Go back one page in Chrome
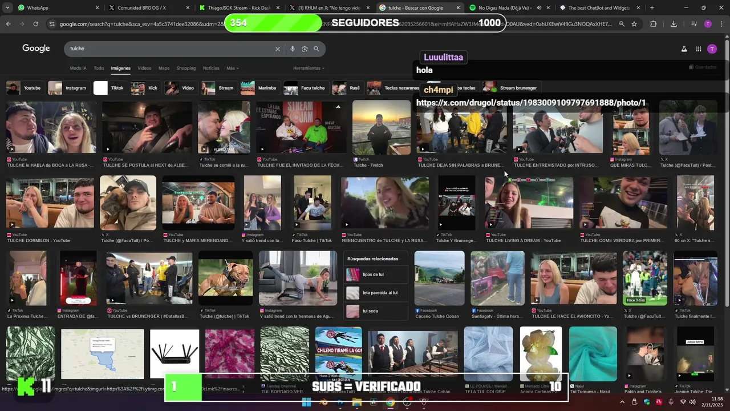 coord(8,24)
